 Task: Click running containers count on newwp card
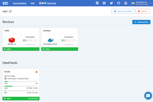click(x=63, y=40)
